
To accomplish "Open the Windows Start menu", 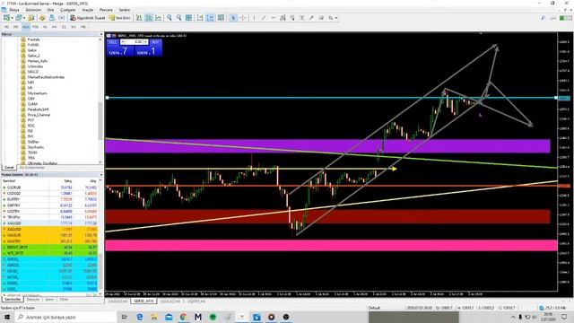I will pyautogui.click(x=6, y=317).
